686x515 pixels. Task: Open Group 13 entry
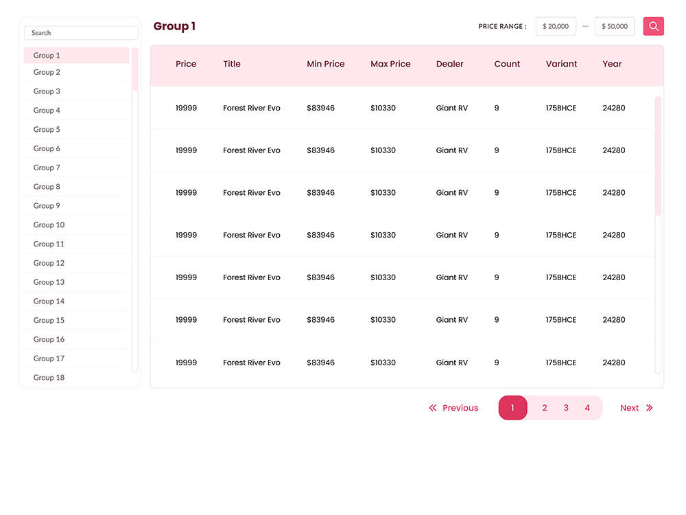click(77, 282)
